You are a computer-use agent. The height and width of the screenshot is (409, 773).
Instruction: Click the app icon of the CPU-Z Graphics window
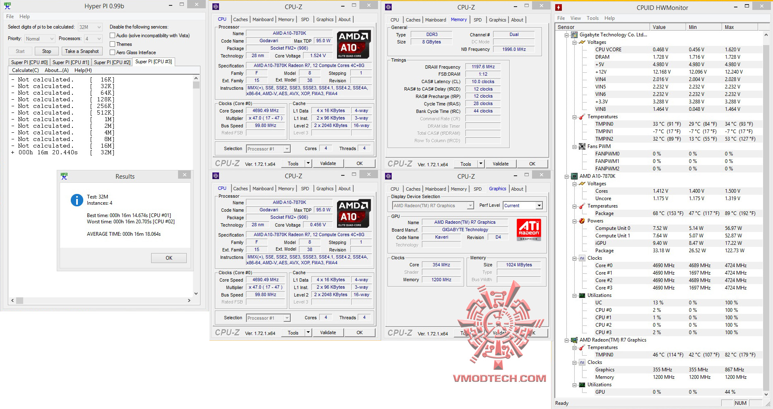(388, 176)
